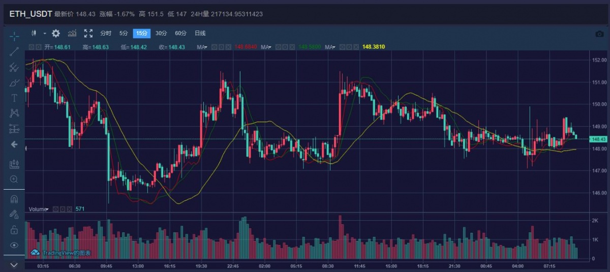
Task: Click the 24H量 217134.95311423 readout
Action: tap(227, 14)
